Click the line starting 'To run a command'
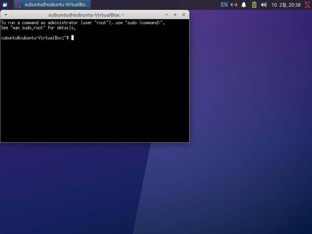Screen dimensions: 312x234 click(83, 23)
